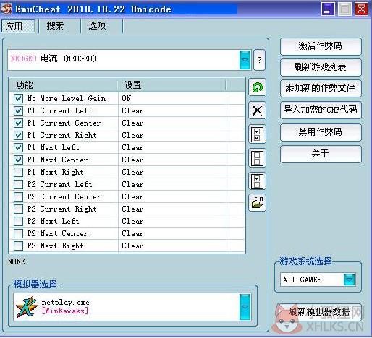
Task: Click the black X delete icon
Action: pyautogui.click(x=257, y=110)
